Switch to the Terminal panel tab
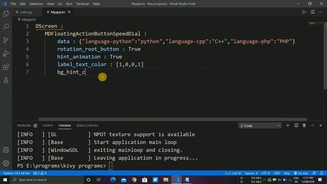The image size is (327, 184). click(x=65, y=125)
